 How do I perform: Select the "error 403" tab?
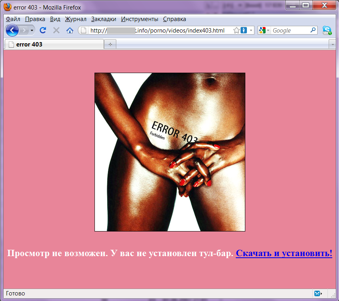[54, 44]
